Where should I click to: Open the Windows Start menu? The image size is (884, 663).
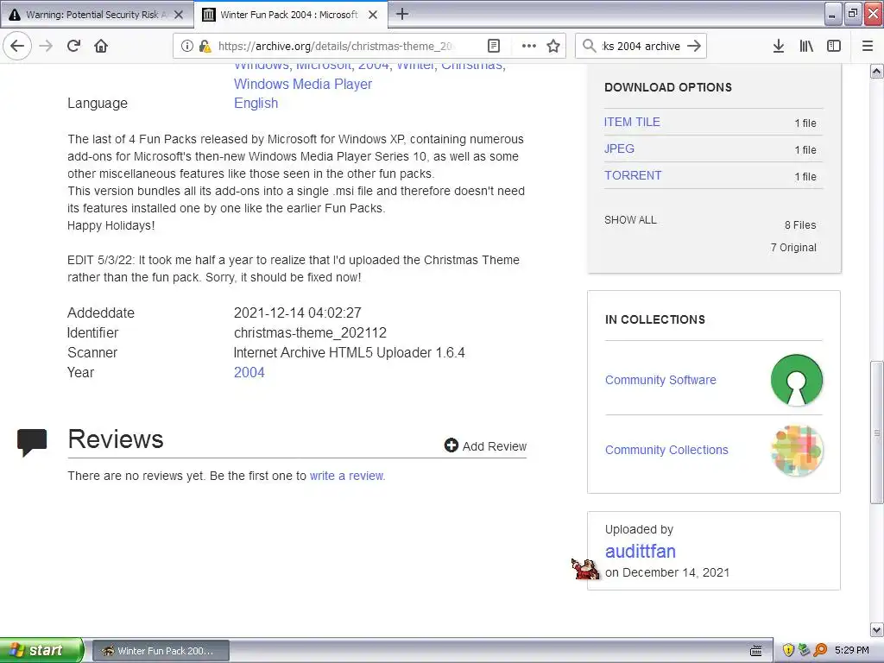41,650
